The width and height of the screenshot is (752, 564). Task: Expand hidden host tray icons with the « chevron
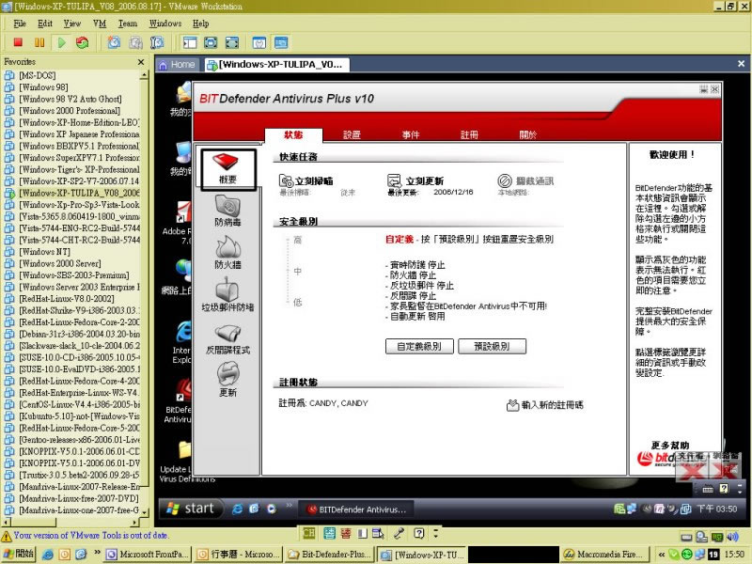coord(662,555)
